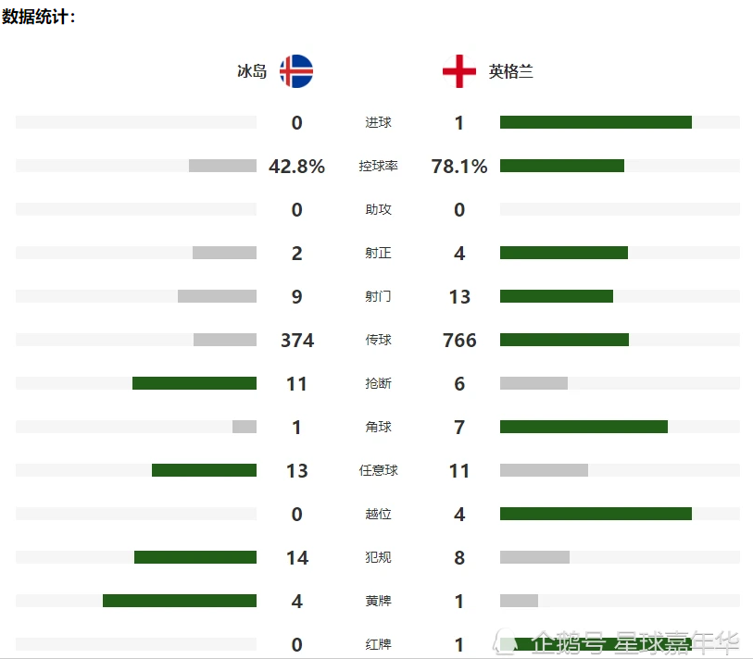Click England's green 角球 bar
The image size is (753, 659).
[584, 427]
